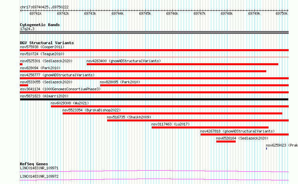Open nsv5523354 (ByrskaBishop2022) label

coord(92,110)
